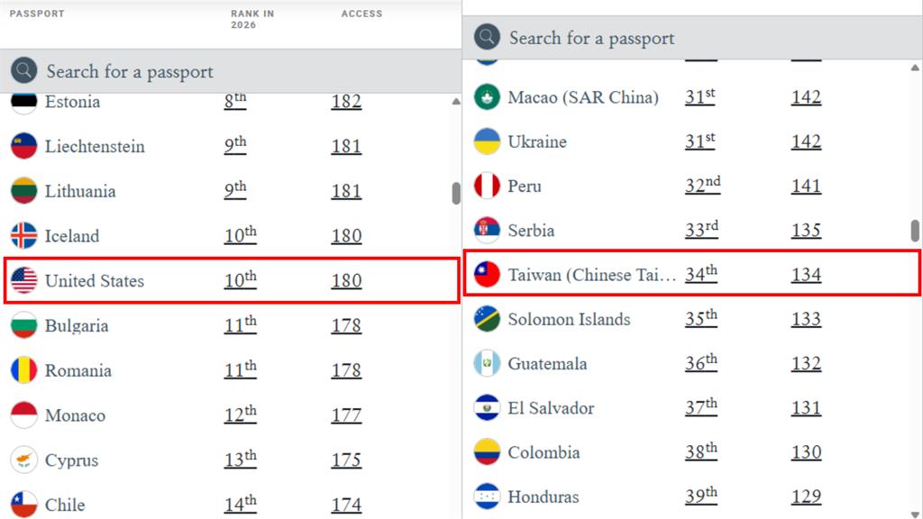Click the Taiwan flag icon
This screenshot has width=923, height=519.
(x=487, y=274)
